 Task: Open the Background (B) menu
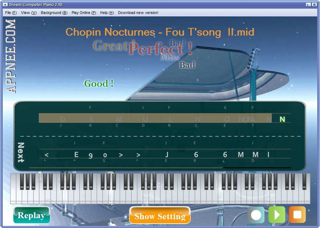pos(54,13)
